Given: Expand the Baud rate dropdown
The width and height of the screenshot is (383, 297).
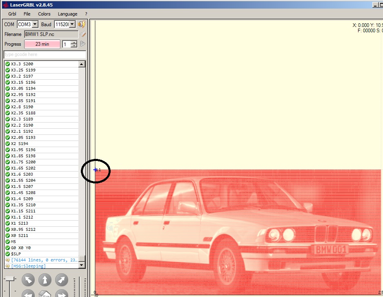Looking at the screenshot, I should click(x=72, y=25).
